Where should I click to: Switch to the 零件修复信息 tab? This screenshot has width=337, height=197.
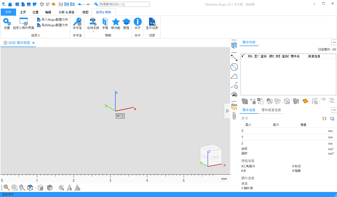271,110
